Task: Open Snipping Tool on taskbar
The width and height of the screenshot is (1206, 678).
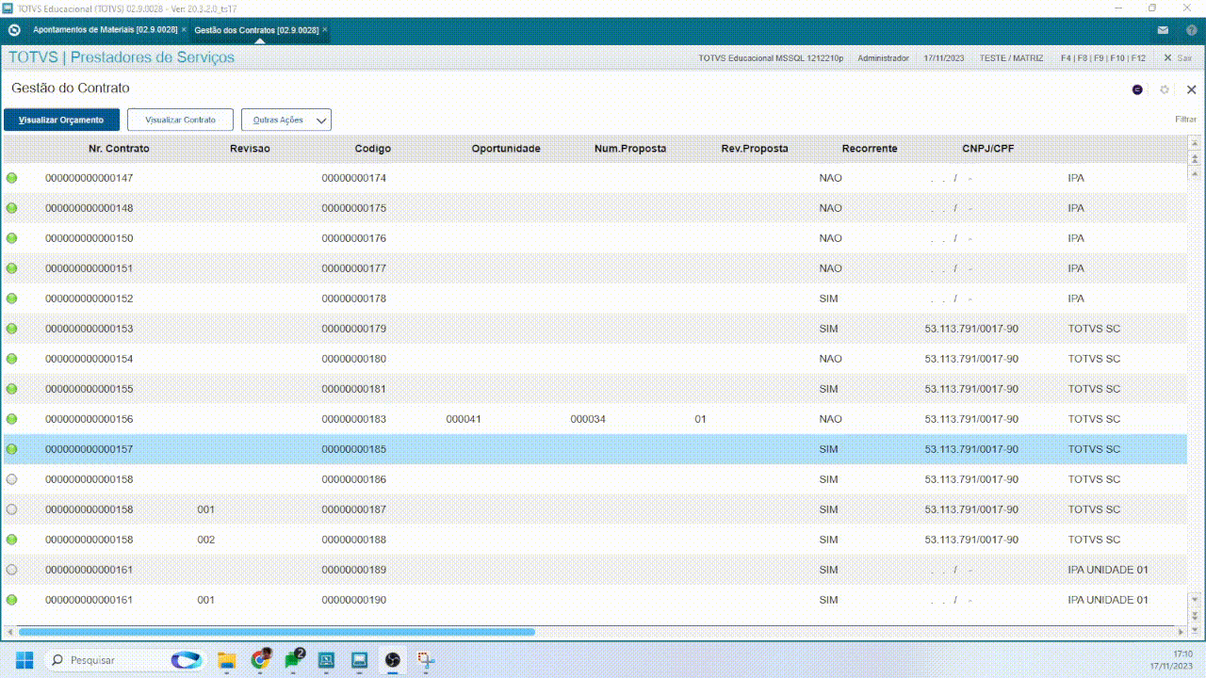Action: click(426, 659)
